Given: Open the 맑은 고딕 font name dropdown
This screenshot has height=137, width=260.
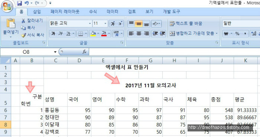Looking at the screenshot, I should coord(90,23).
